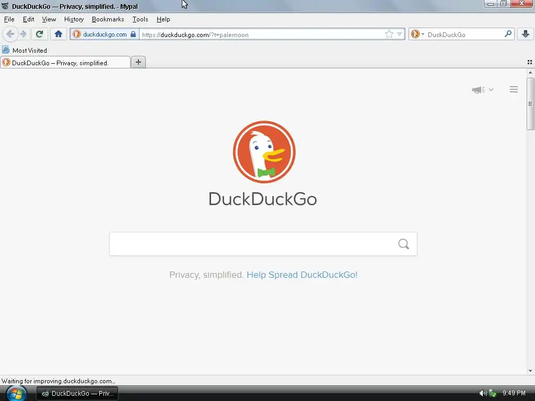Open Most Visited bookmarks folder
The image size is (535, 401).
tap(25, 50)
